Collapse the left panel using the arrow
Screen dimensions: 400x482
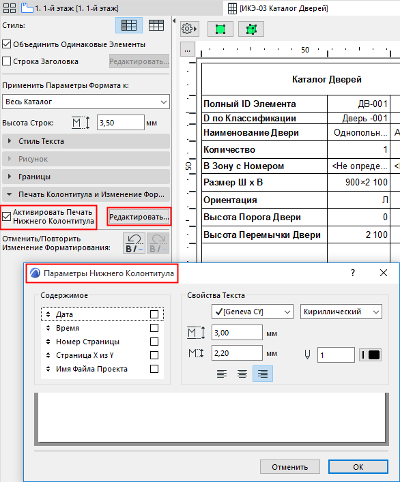(174, 21)
